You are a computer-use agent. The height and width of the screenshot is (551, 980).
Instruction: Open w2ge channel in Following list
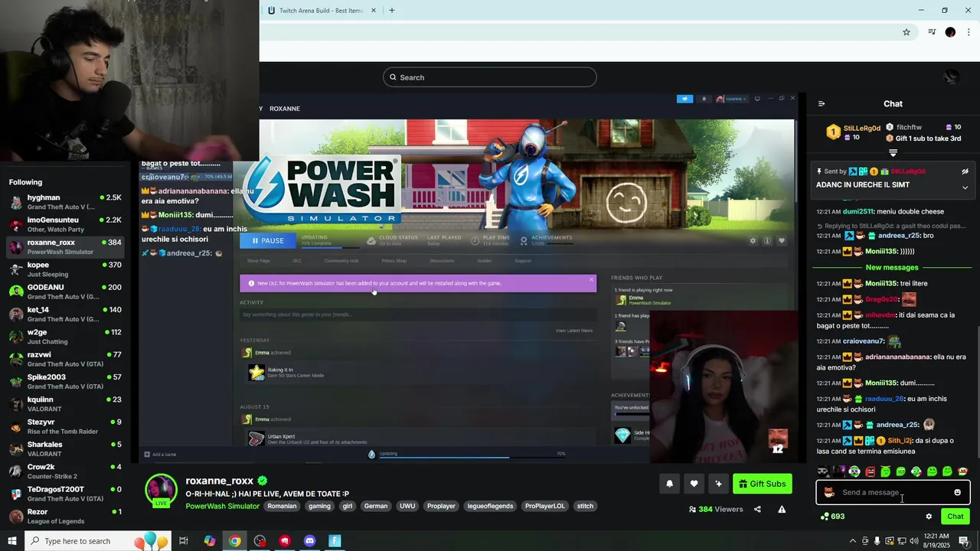65,337
